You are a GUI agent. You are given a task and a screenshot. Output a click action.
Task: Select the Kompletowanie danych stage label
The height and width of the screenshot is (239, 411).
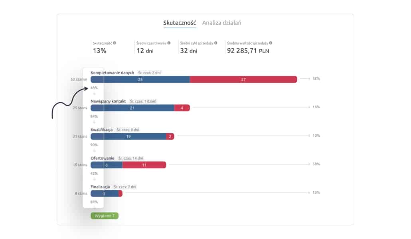coord(112,73)
